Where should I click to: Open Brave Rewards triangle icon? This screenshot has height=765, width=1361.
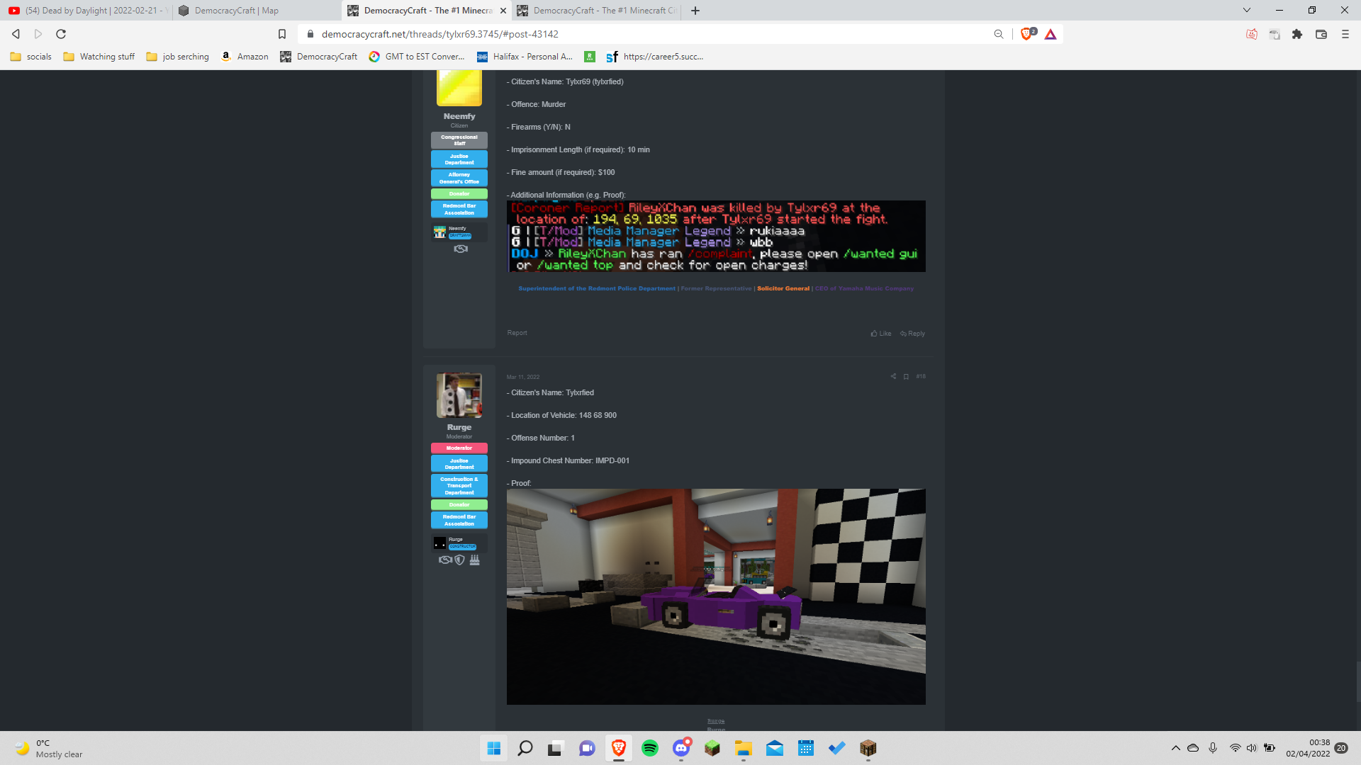pos(1051,34)
